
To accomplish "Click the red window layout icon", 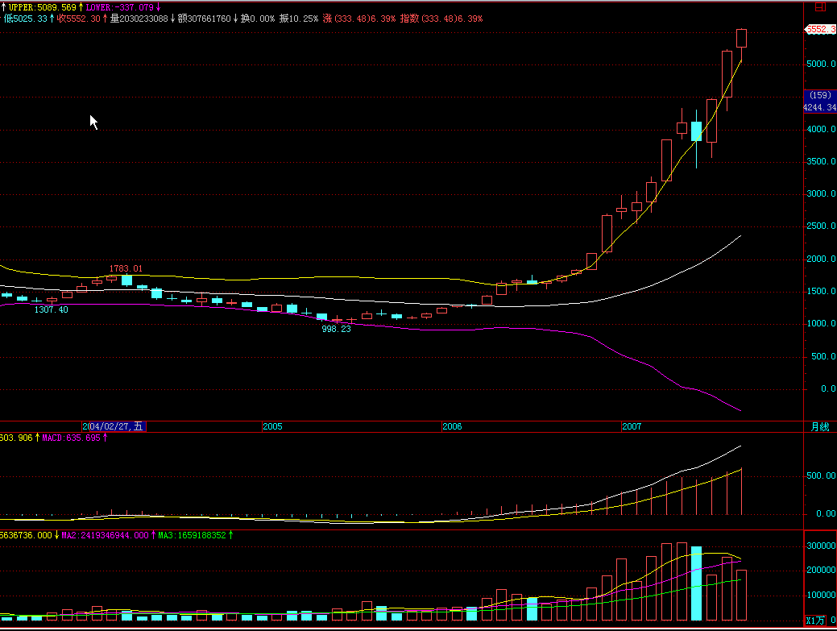I will click(x=820, y=7).
